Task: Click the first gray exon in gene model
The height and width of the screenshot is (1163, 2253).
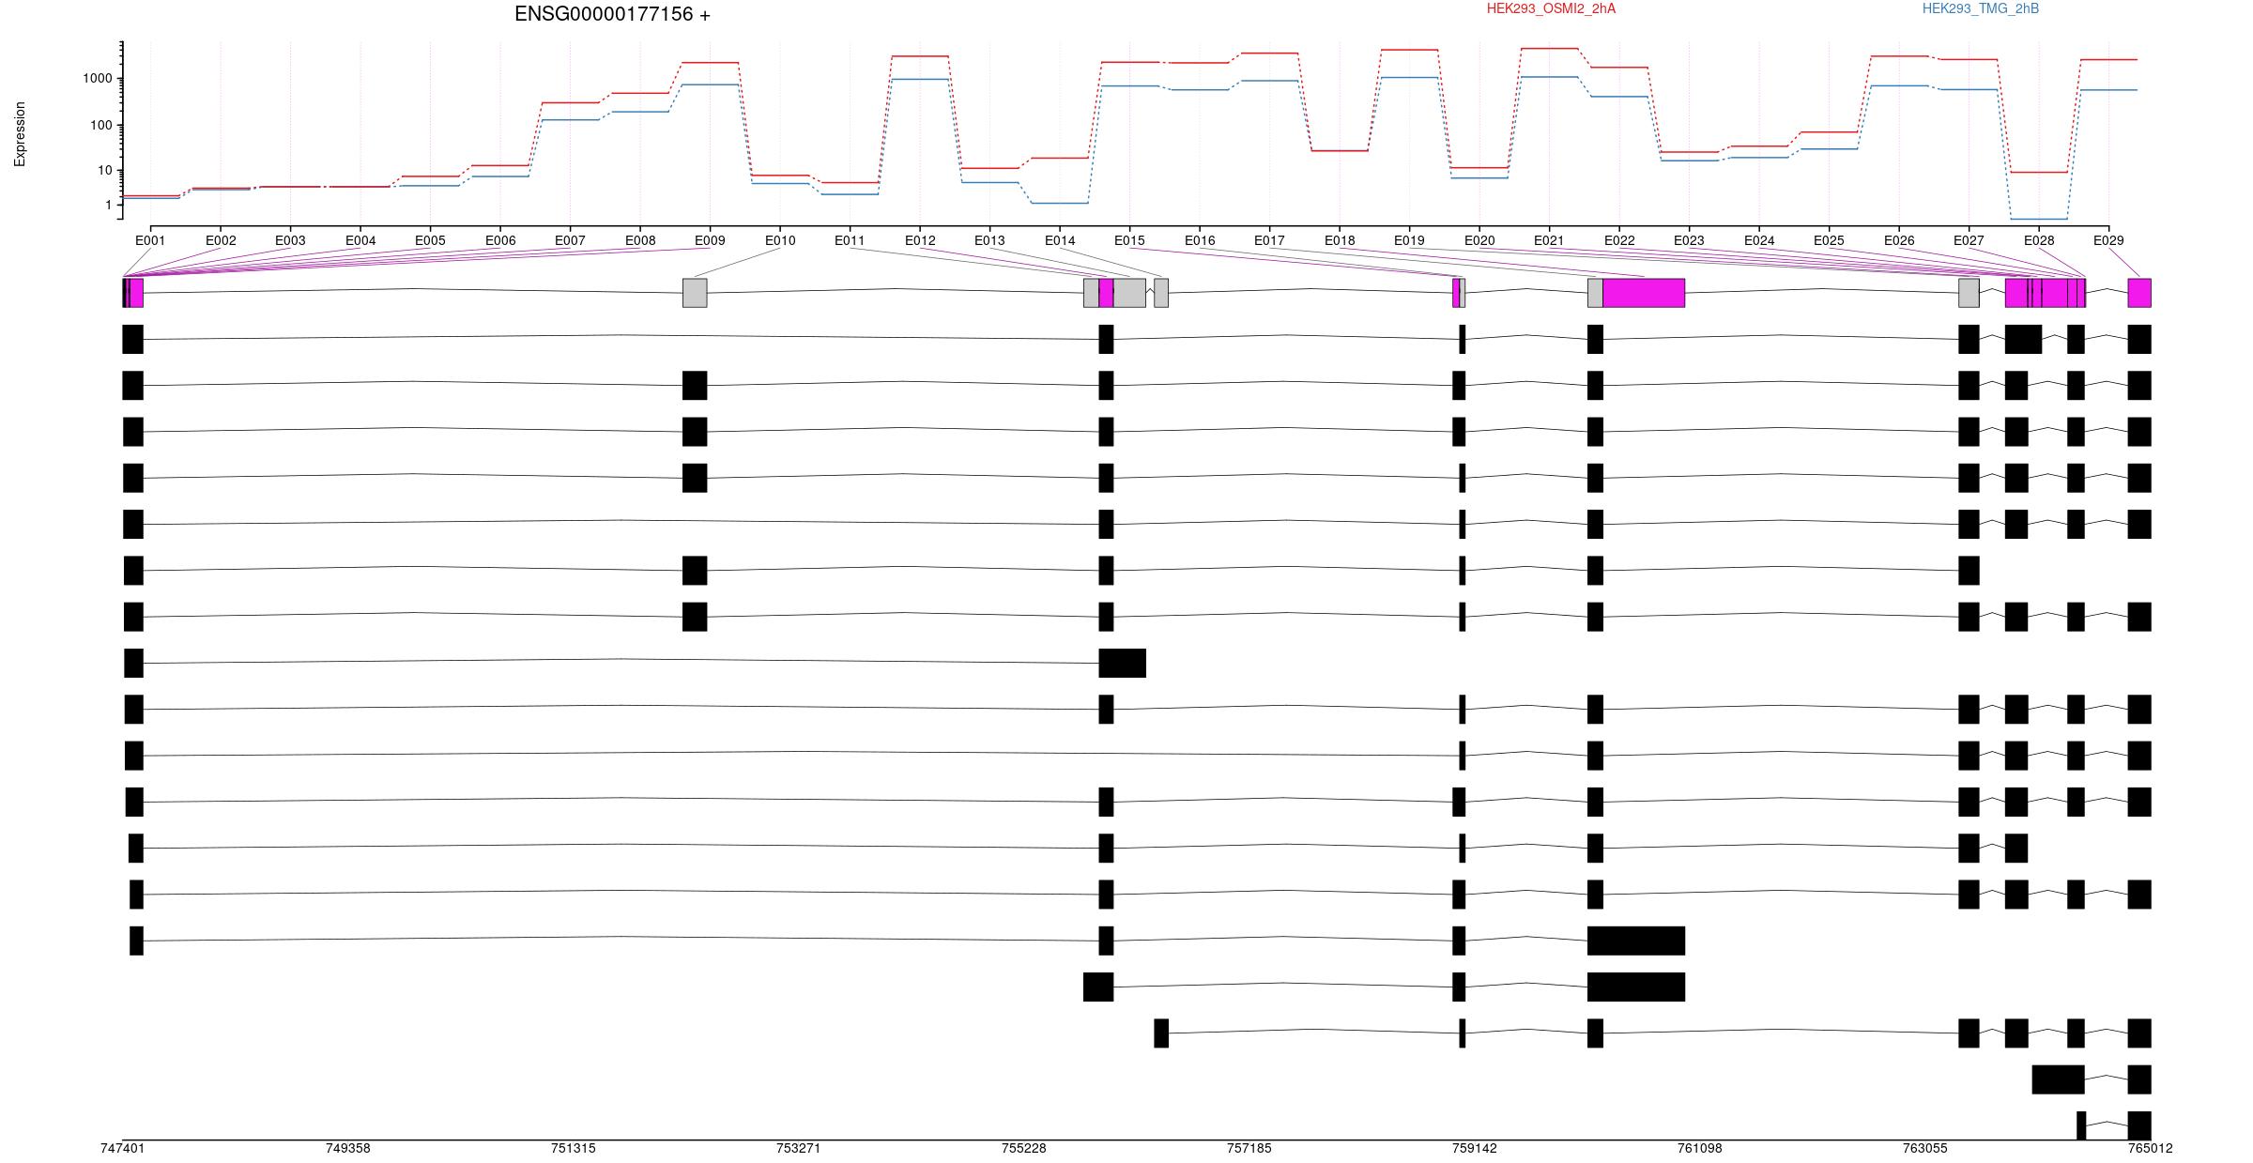Action: pos(695,293)
